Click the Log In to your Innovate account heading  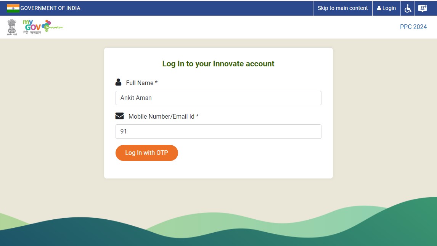coord(218,64)
